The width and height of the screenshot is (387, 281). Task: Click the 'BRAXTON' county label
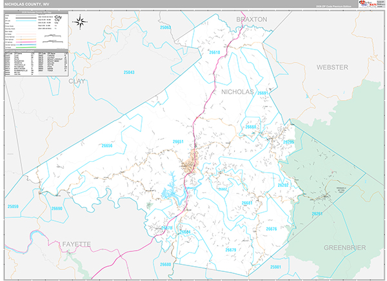(252, 19)
